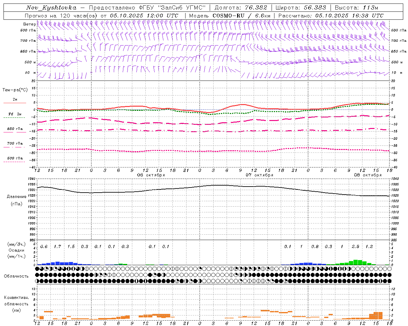Click the '0.6' three-hour precipitation value
The image size is (408, 326).
(x=44, y=247)
